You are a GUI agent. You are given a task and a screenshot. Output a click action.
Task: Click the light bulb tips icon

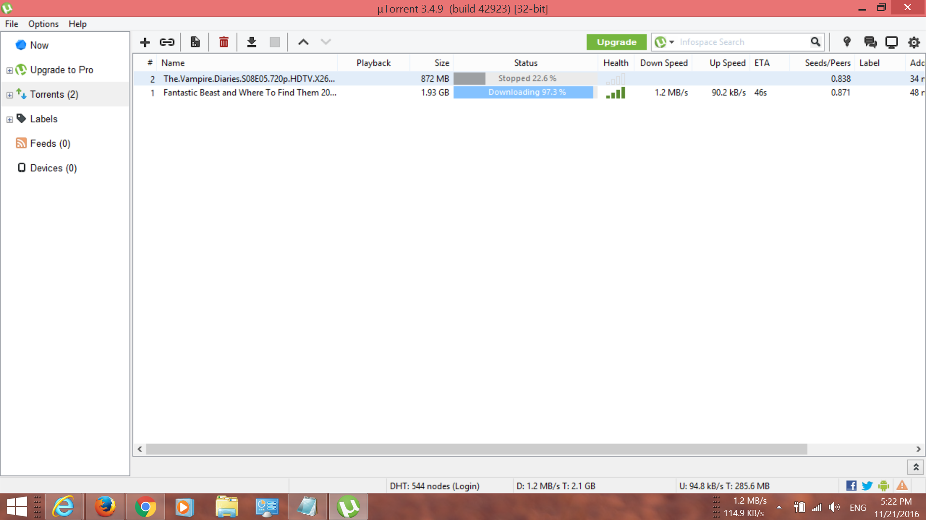point(846,42)
